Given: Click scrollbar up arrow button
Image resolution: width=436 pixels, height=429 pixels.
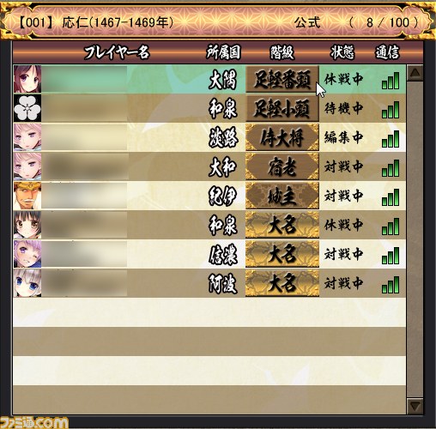Looking at the screenshot, I should coord(415,74).
